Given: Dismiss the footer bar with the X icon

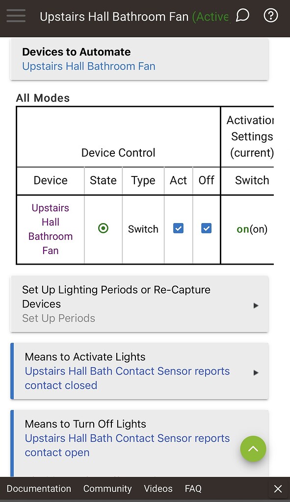Looking at the screenshot, I should 278,488.
